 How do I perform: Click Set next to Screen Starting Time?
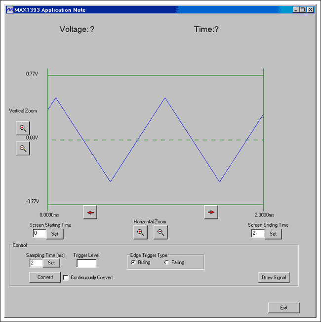click(x=55, y=234)
